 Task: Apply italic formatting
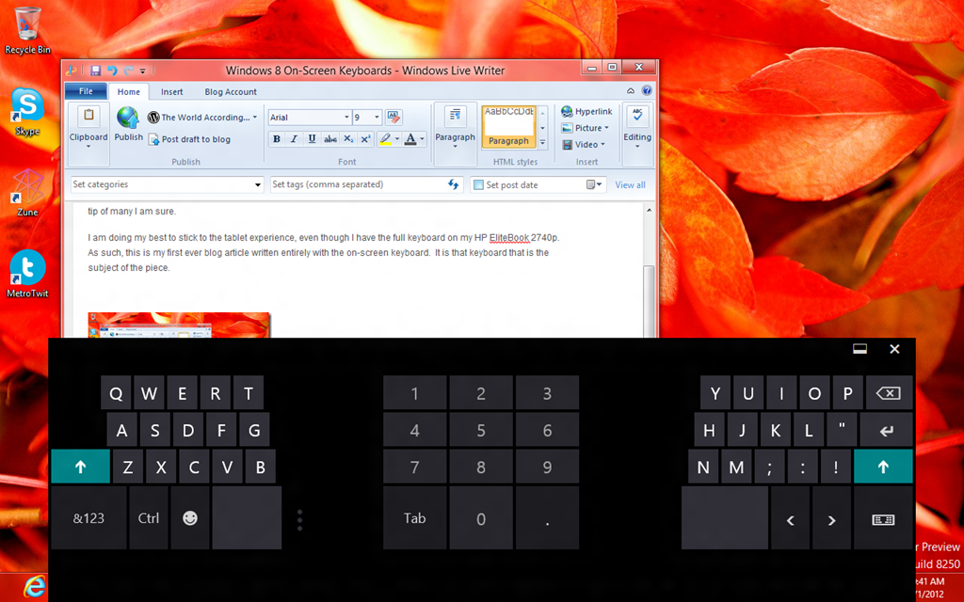click(294, 139)
